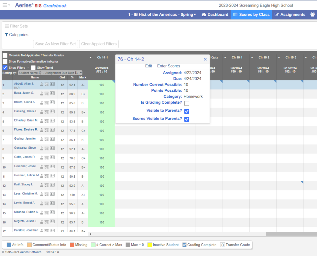The width and height of the screenshot is (317, 256).
Task: Toggle Override Not Applicable / Transfer Grades
Action: pos(5,55)
